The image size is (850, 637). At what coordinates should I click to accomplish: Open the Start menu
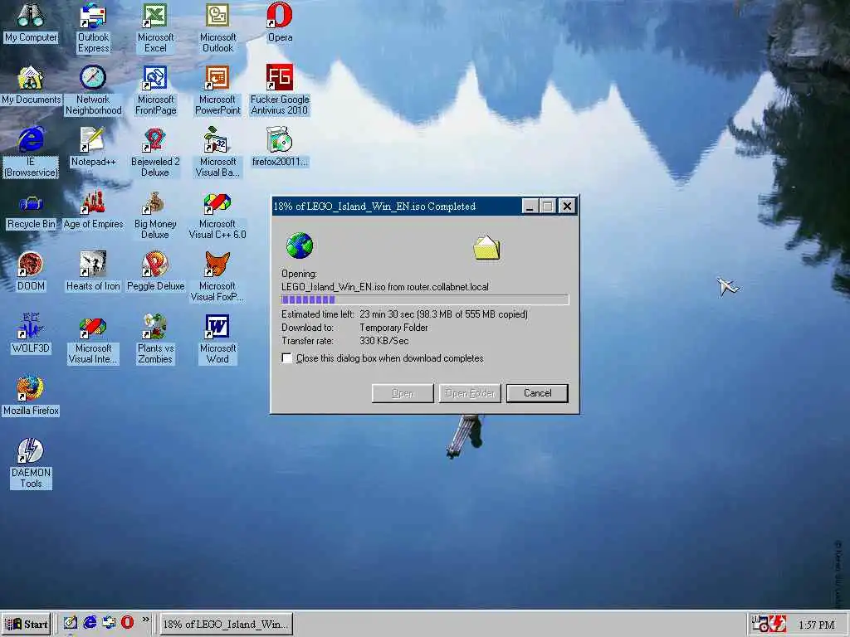tap(27, 624)
